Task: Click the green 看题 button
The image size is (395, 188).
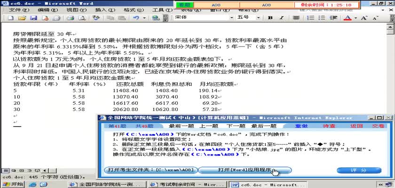Action: tap(184, 5)
